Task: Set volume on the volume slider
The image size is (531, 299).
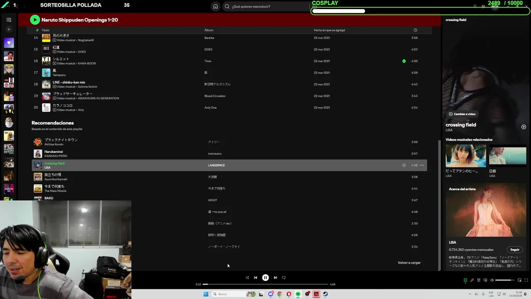Action: tap(505, 280)
